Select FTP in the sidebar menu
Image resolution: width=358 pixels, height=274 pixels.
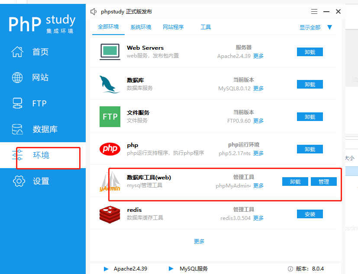39,103
